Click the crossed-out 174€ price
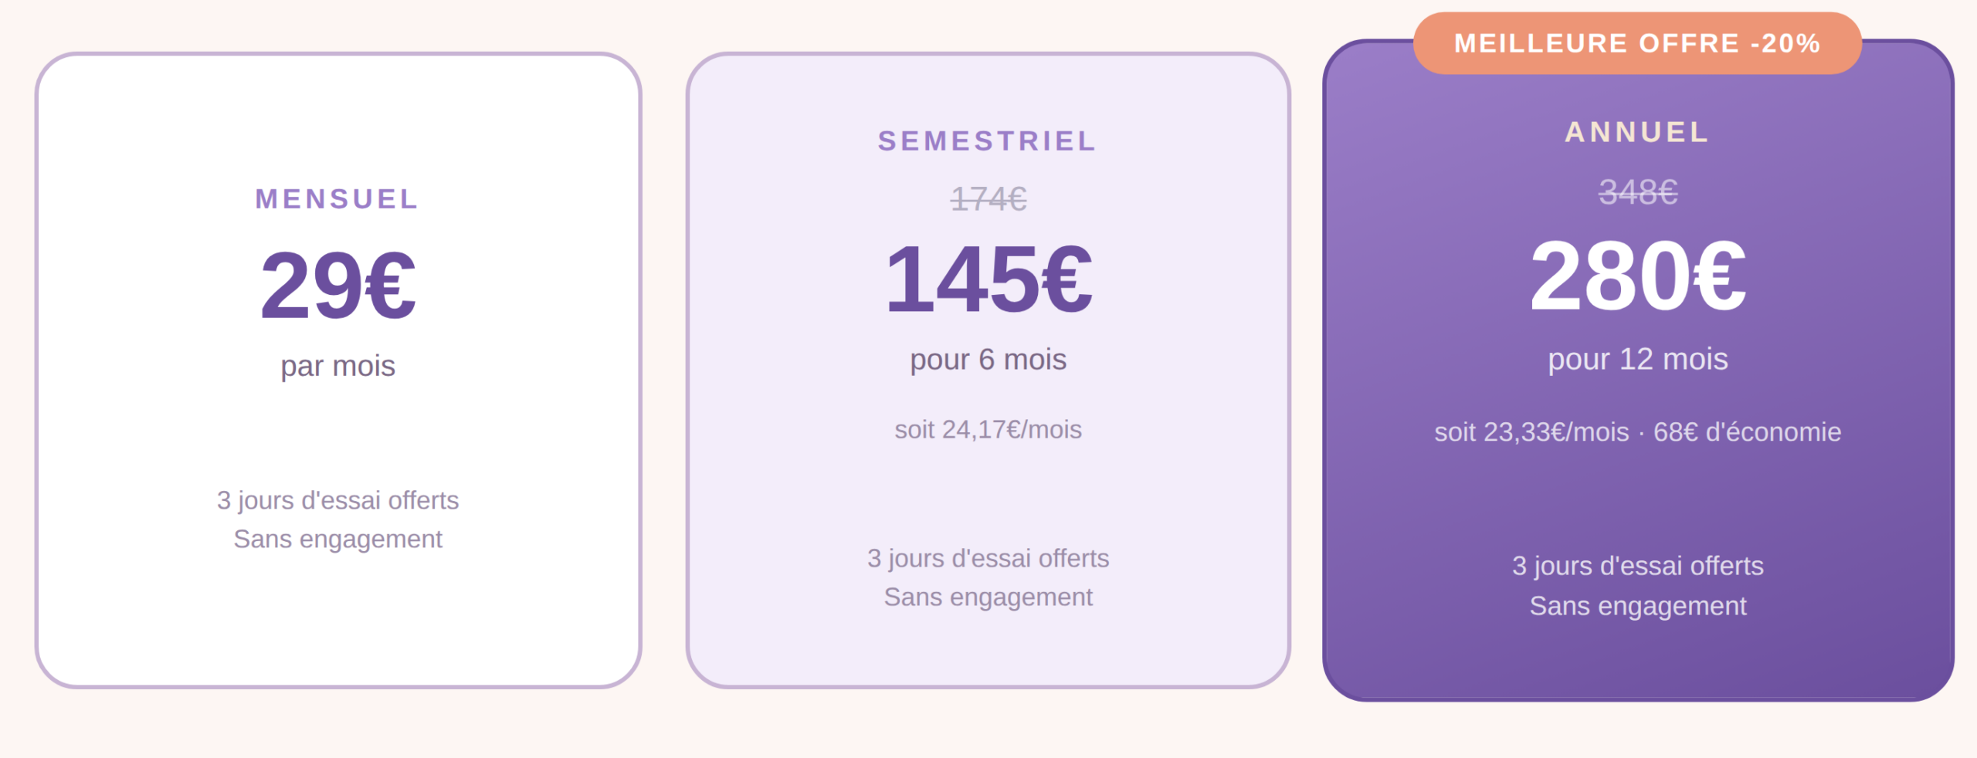 click(988, 199)
